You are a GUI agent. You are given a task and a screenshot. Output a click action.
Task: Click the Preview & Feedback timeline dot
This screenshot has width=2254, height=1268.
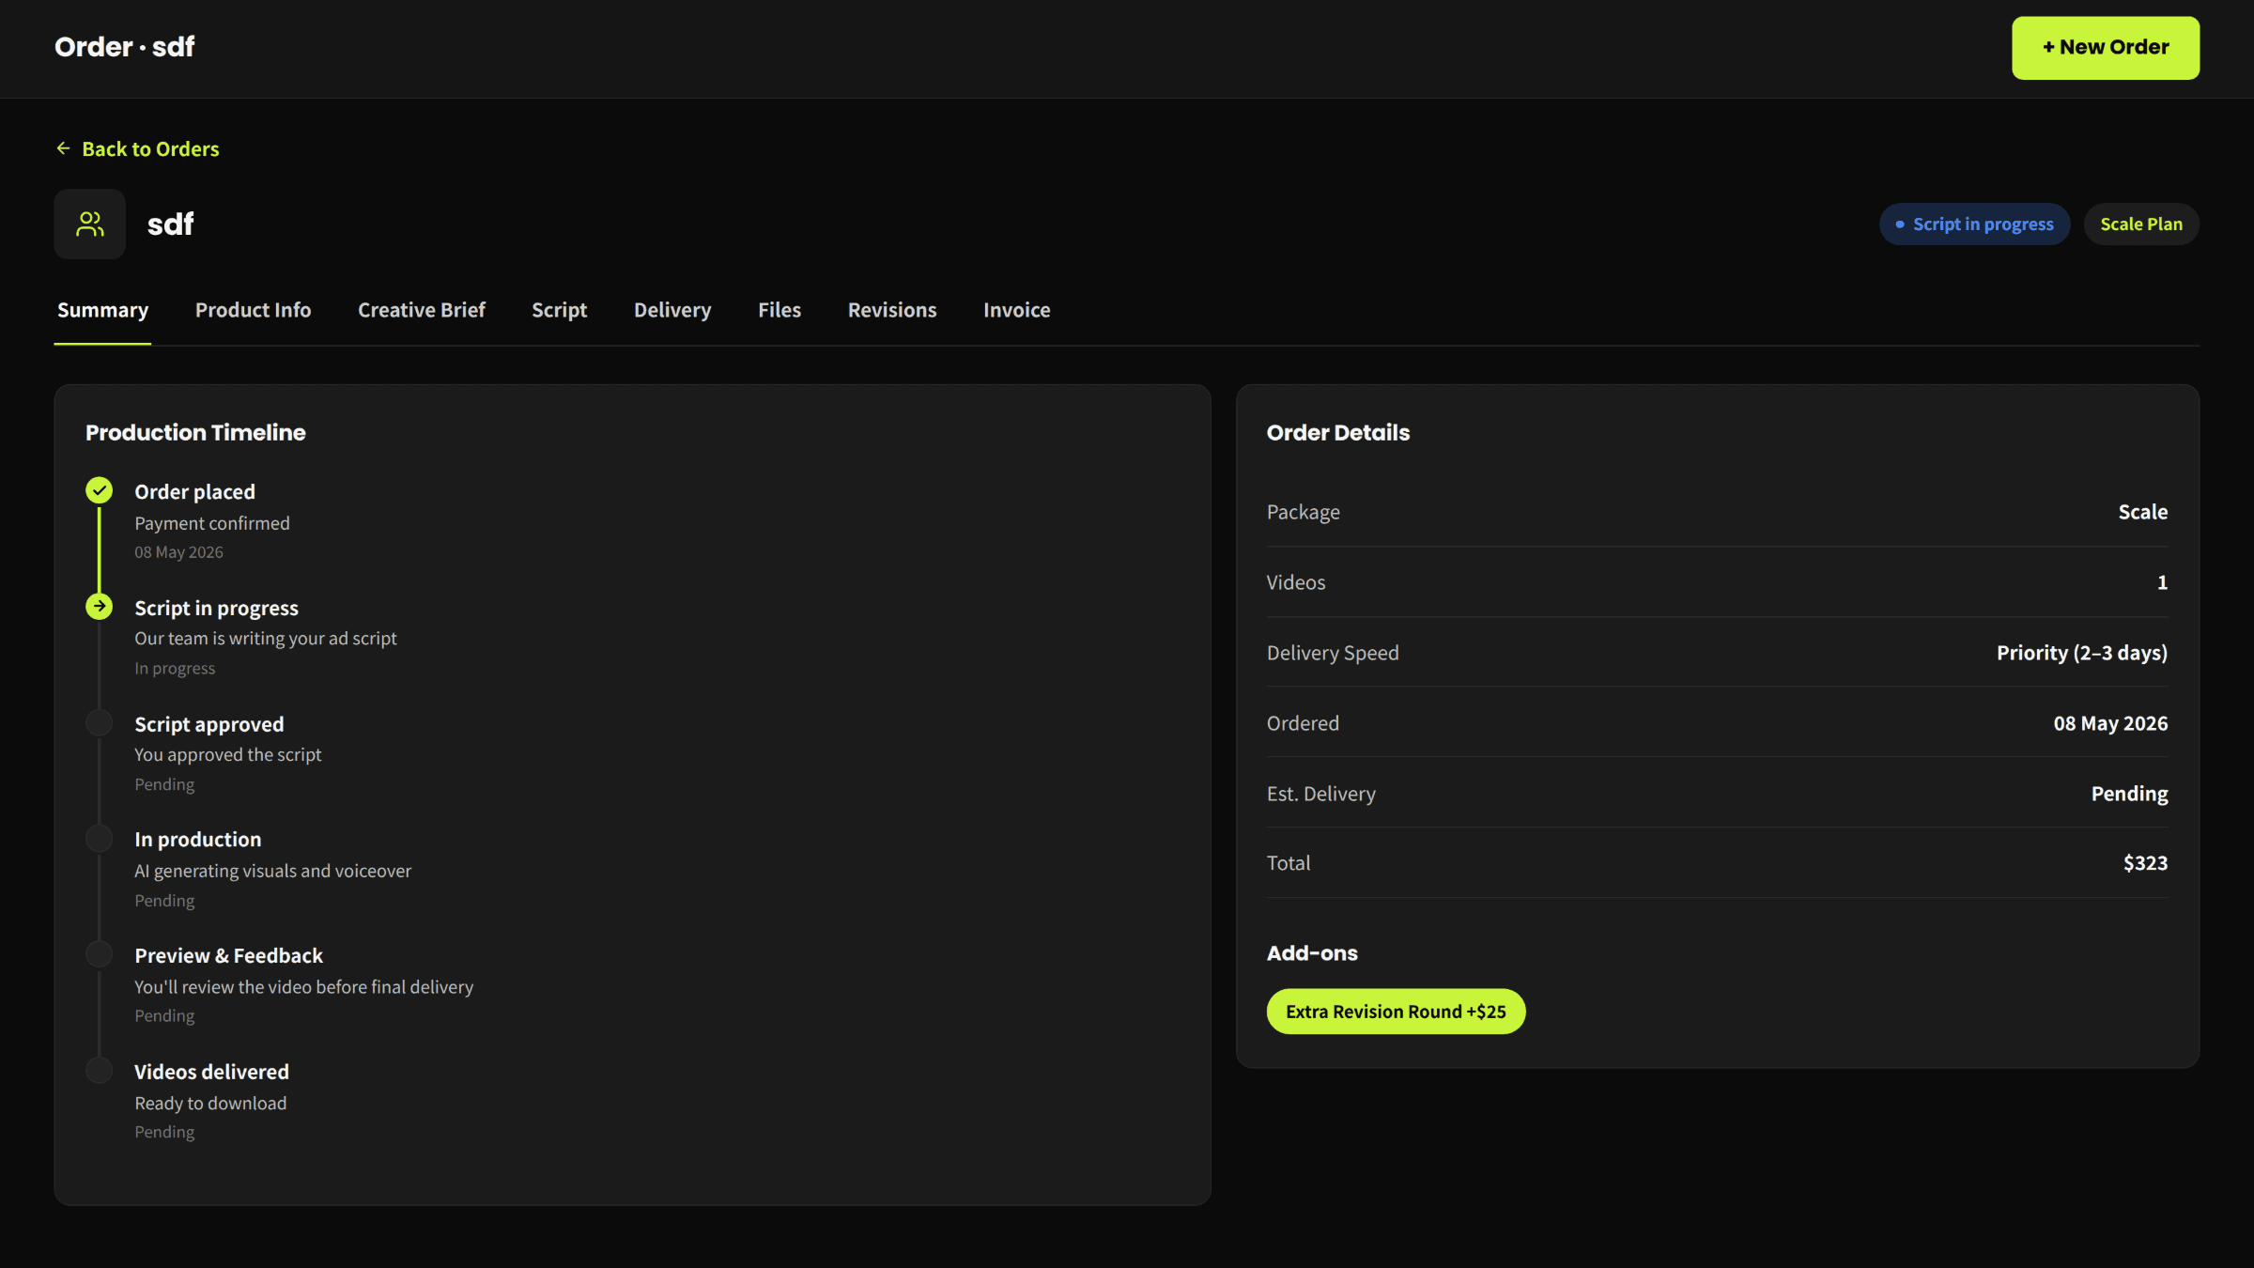click(x=99, y=954)
